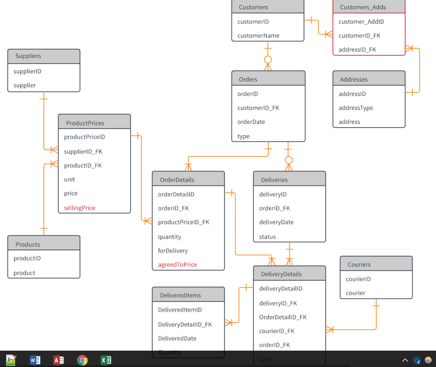Screen dimensions: 436x367
Task: Click the courierID_FK field
Action: tap(277, 331)
